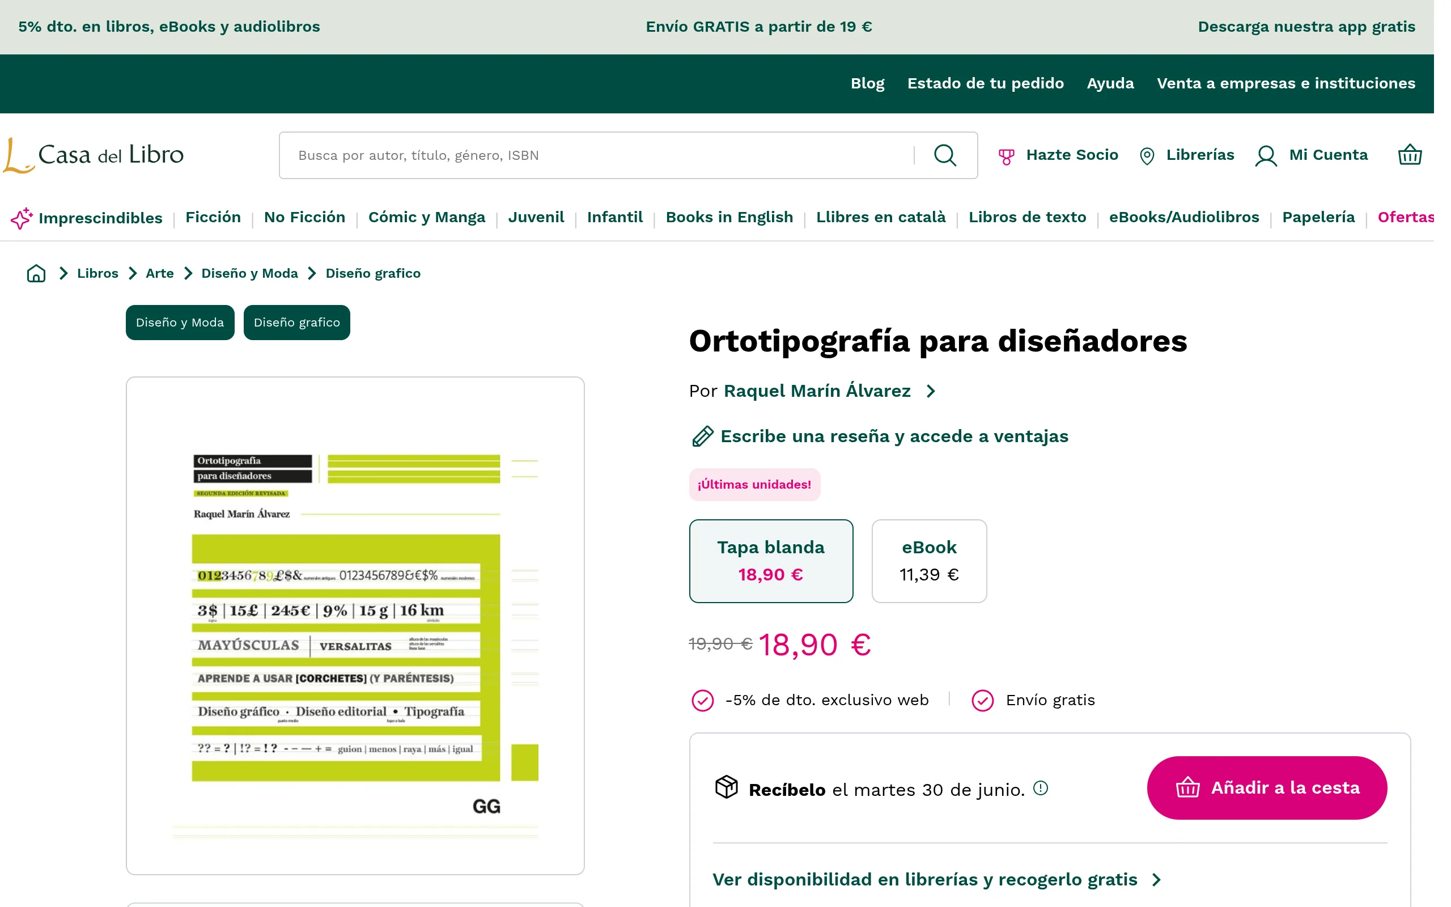Image resolution: width=1451 pixels, height=907 pixels.
Task: Open Venta a empresas e instituciones
Action: pos(1285,83)
